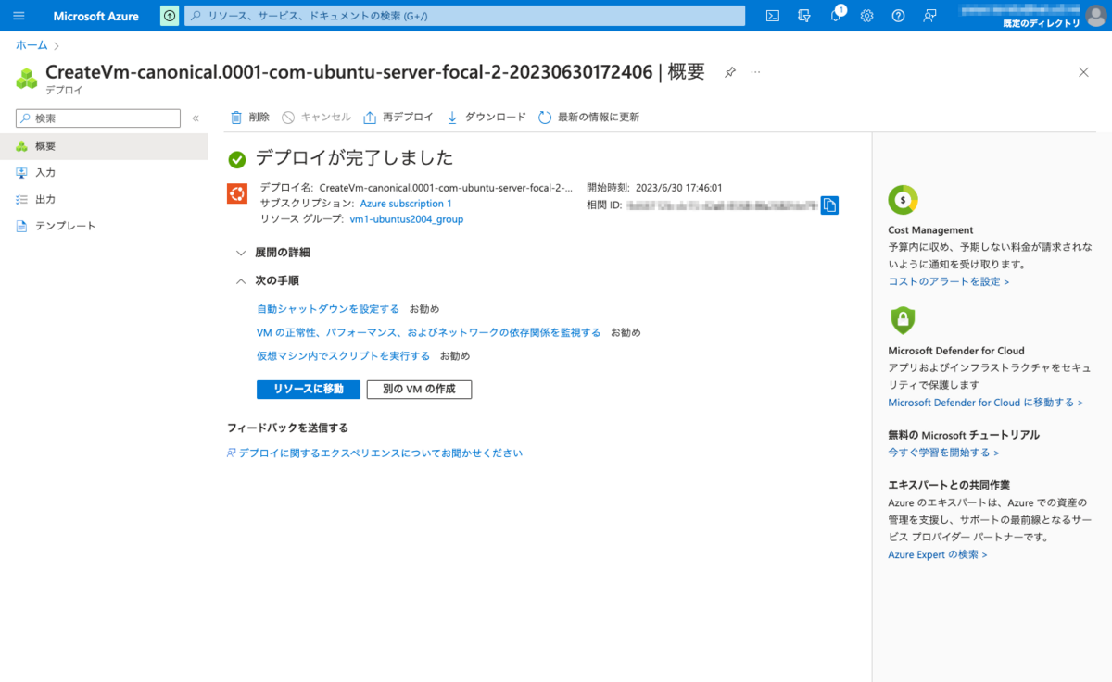
Task: Click the green upgrade arrow icon
Action: point(170,16)
